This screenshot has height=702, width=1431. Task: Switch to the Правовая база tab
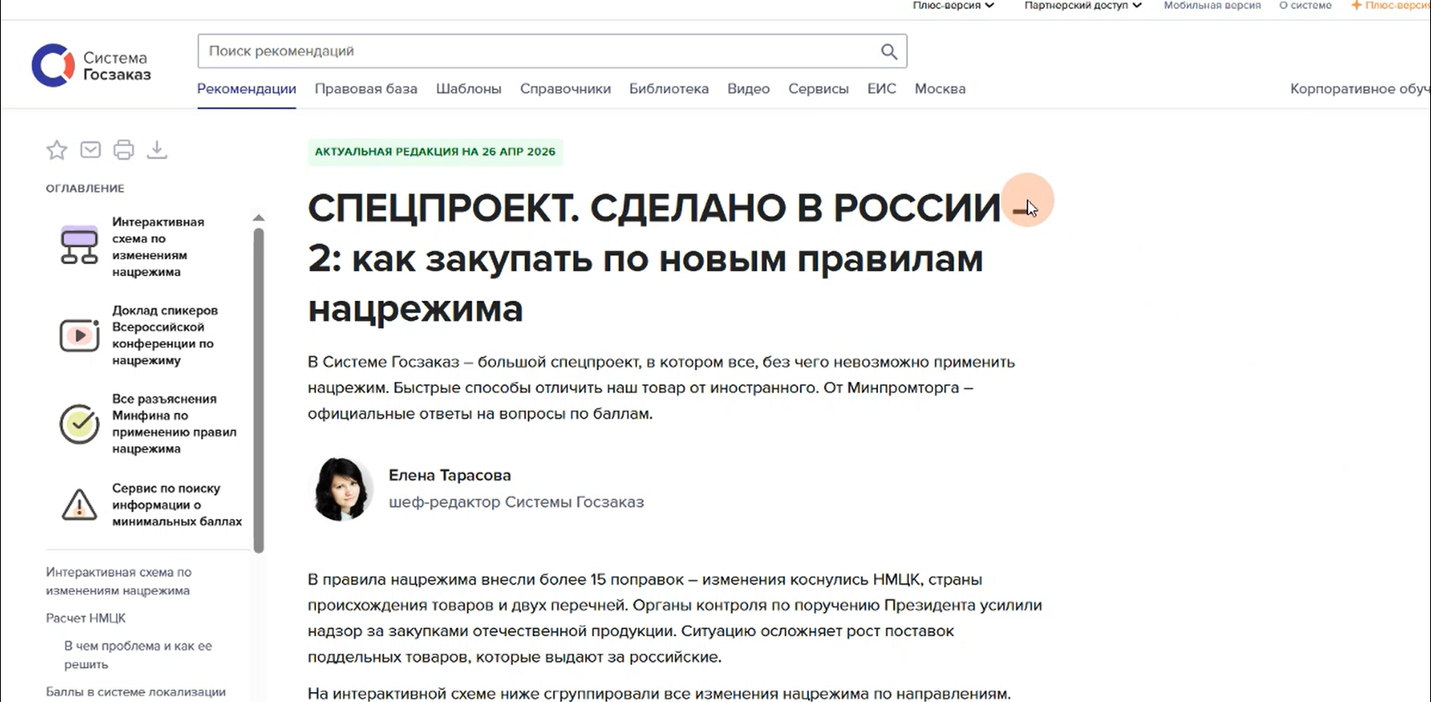pos(366,88)
